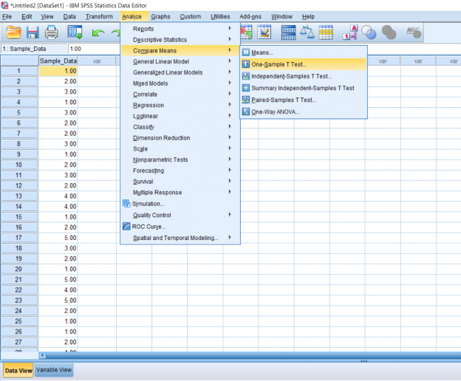Click the Split File toolbar icon
The height and width of the screenshot is (381, 461).
click(x=288, y=32)
